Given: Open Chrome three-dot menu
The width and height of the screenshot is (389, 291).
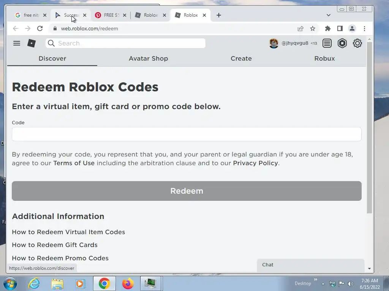Looking at the screenshot, I should coord(364,28).
